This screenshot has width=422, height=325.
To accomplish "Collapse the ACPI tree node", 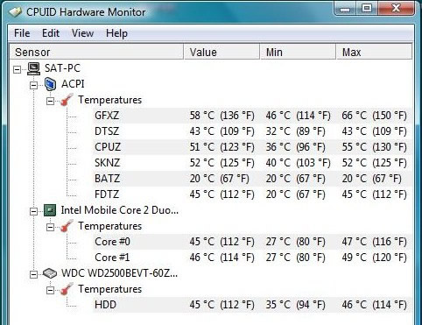I will coord(34,85).
